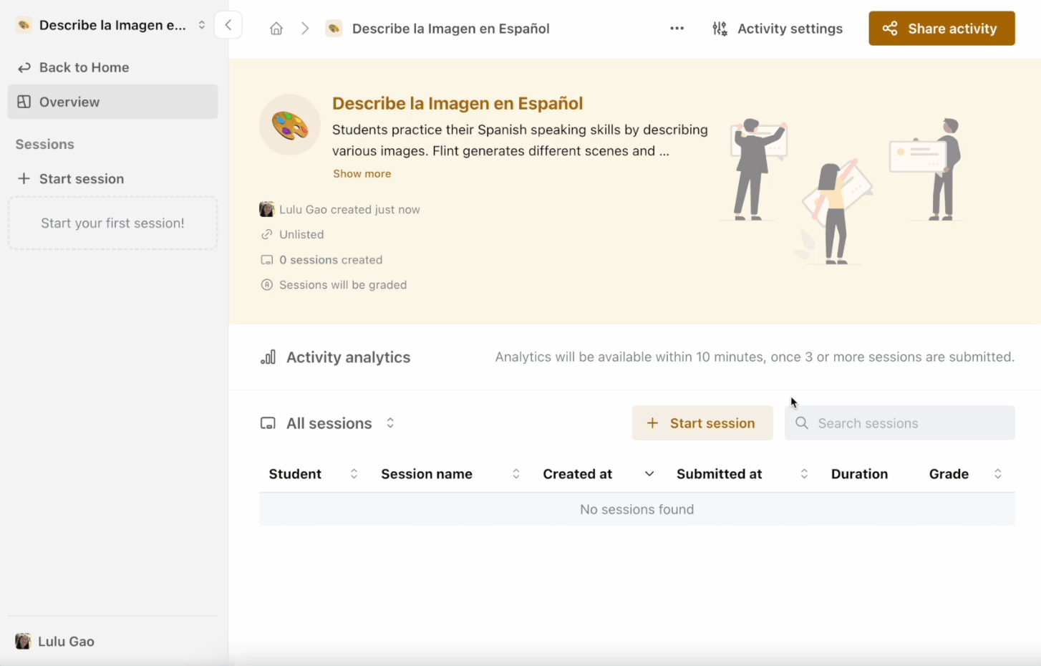Click the plus icon beside sidebar Start session
The height and width of the screenshot is (666, 1041).
pyautogui.click(x=24, y=178)
